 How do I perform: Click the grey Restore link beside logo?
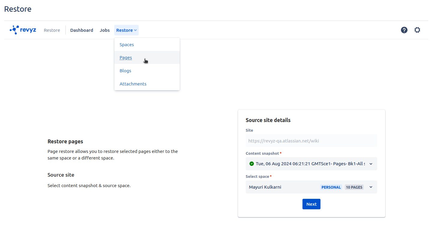pyautogui.click(x=52, y=30)
